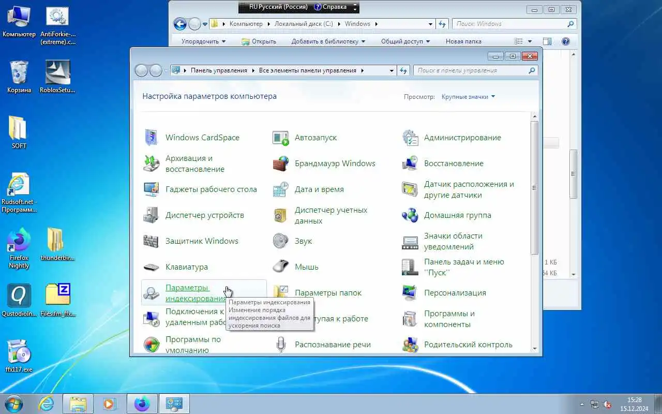Image resolution: width=662 pixels, height=414 pixels.
Task: Open Общий доступ menu in Explorer
Action: pos(405,41)
